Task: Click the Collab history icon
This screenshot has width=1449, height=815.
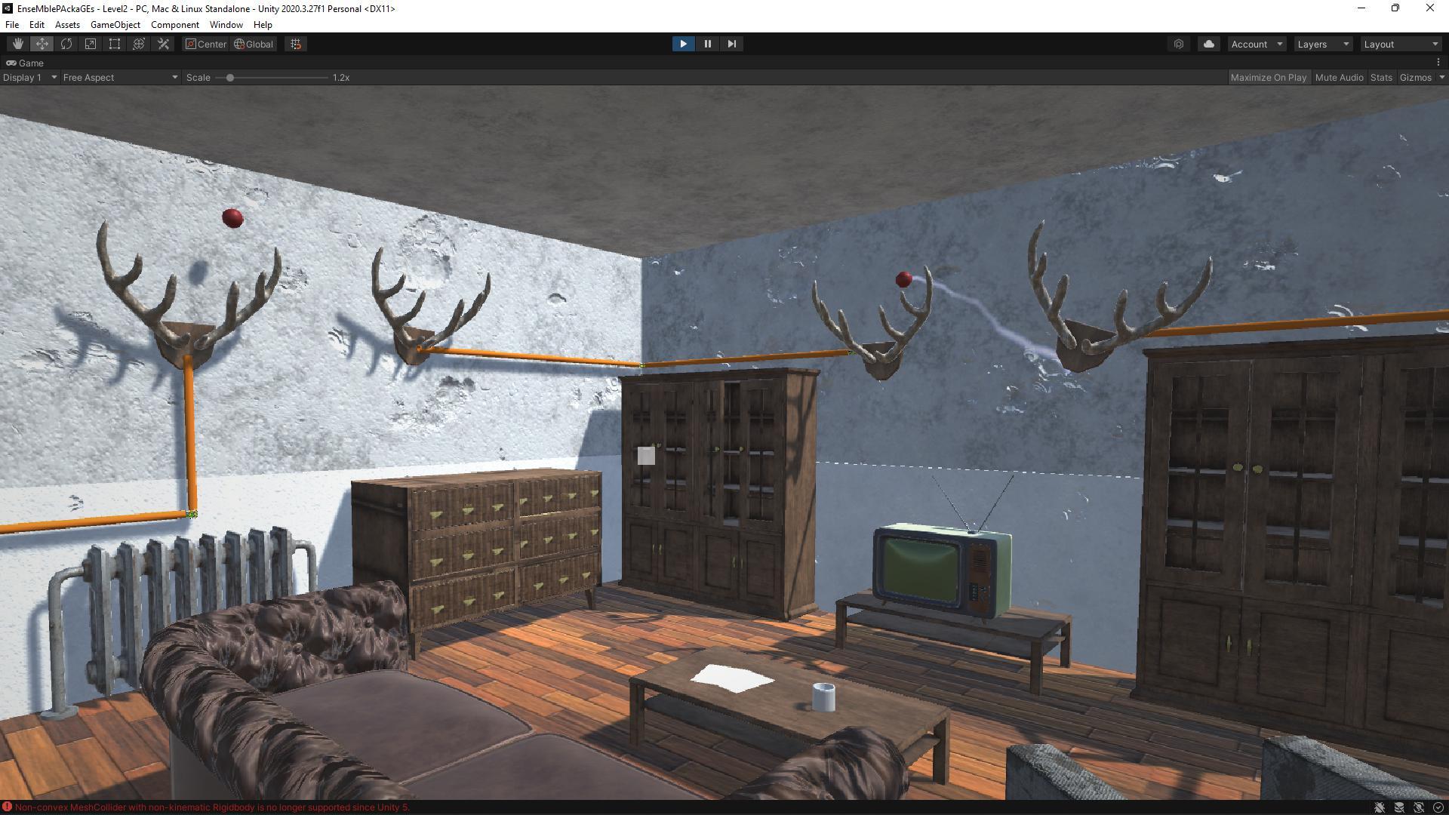Action: click(x=1179, y=44)
